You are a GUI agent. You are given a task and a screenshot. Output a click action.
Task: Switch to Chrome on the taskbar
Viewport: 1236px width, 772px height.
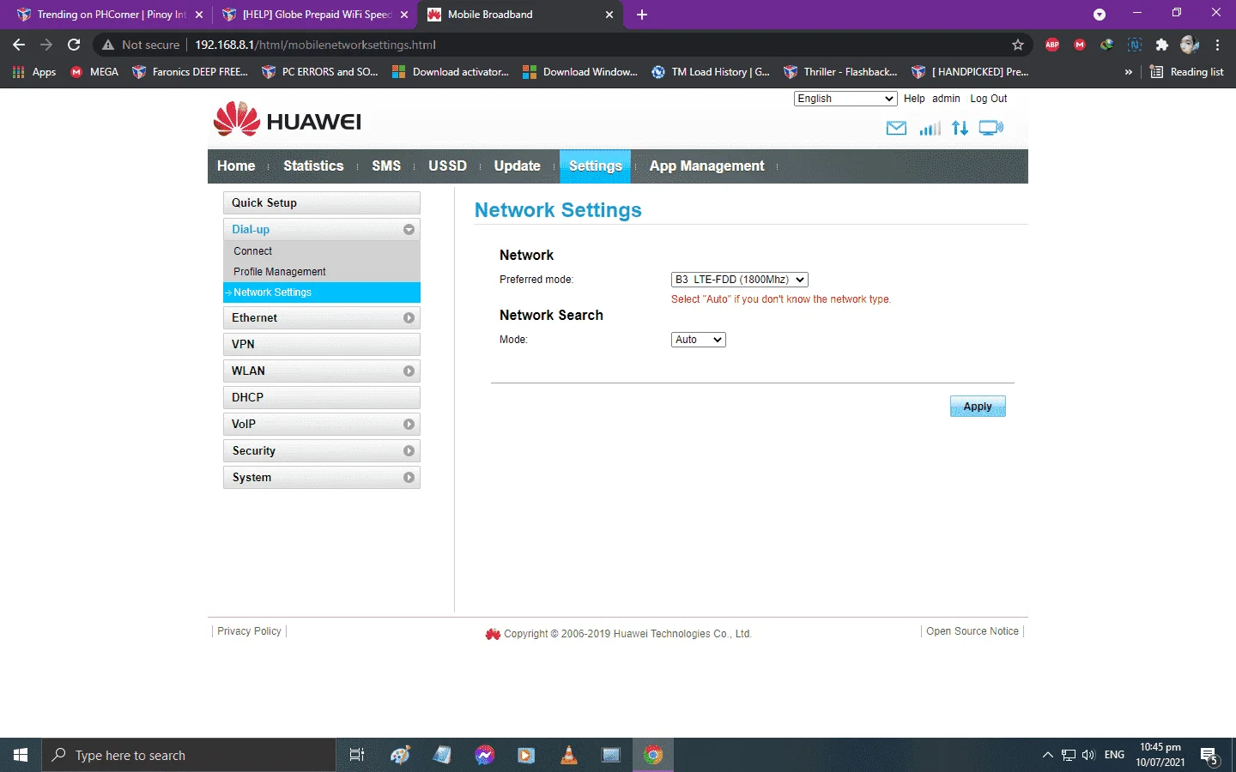tap(653, 755)
